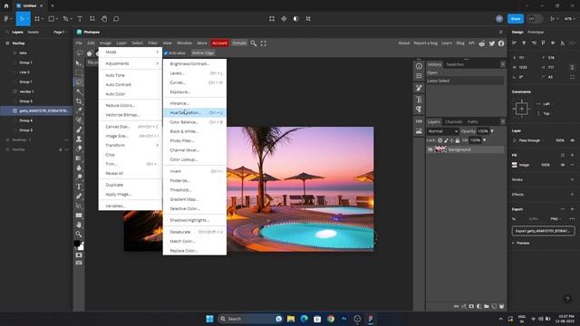Toggle the Anti-alias checkbox
This screenshot has height=326, width=580.
tap(166, 53)
